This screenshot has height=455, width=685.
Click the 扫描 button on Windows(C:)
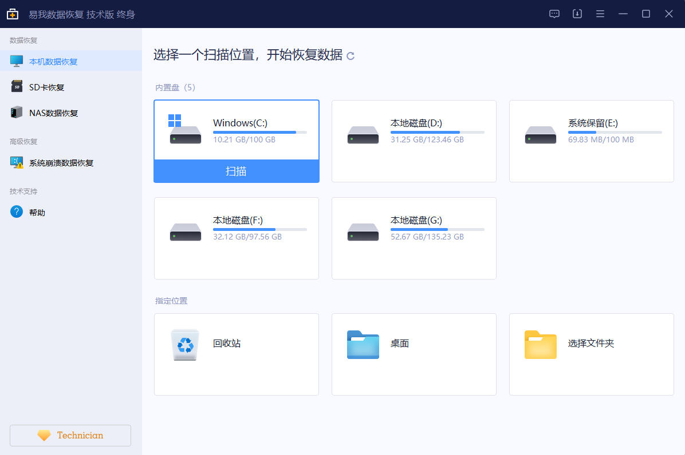(x=236, y=170)
